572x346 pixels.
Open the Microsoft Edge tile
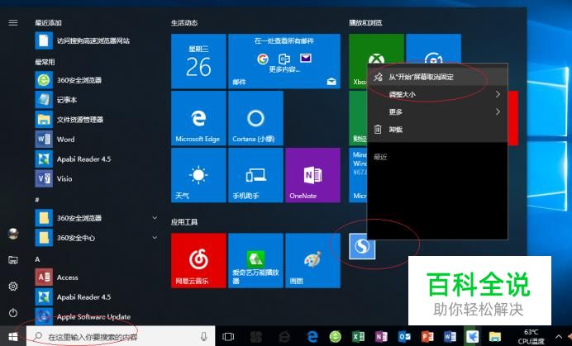[198, 118]
